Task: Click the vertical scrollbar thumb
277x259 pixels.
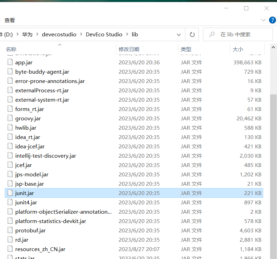Action: tap(273, 177)
